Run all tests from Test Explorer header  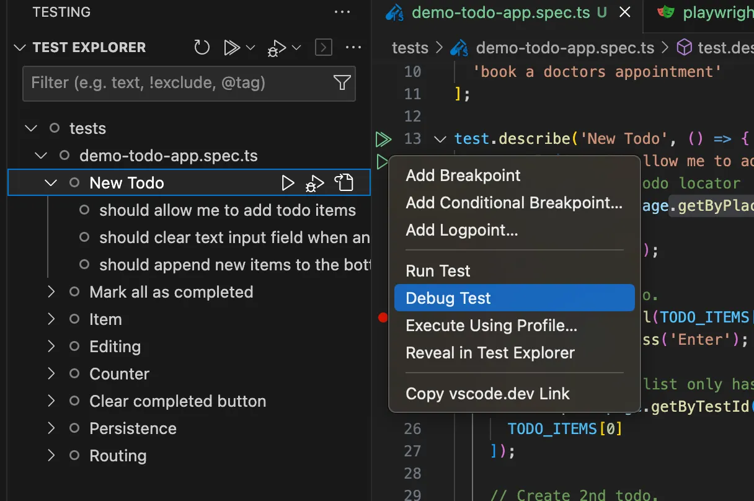(231, 47)
